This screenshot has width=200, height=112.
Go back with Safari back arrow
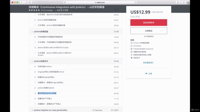(x=21, y=2)
